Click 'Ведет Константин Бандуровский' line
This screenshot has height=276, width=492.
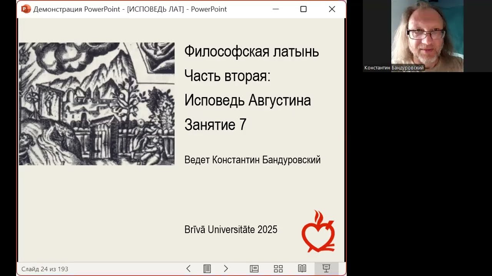tap(253, 160)
